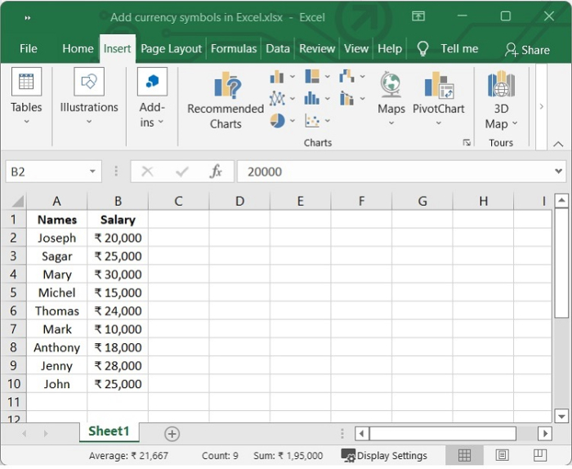Select Normal view in status bar

pos(464,455)
